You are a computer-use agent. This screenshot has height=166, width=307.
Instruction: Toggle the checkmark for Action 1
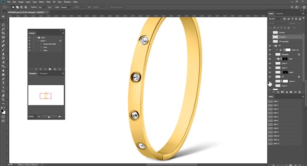[29, 41]
